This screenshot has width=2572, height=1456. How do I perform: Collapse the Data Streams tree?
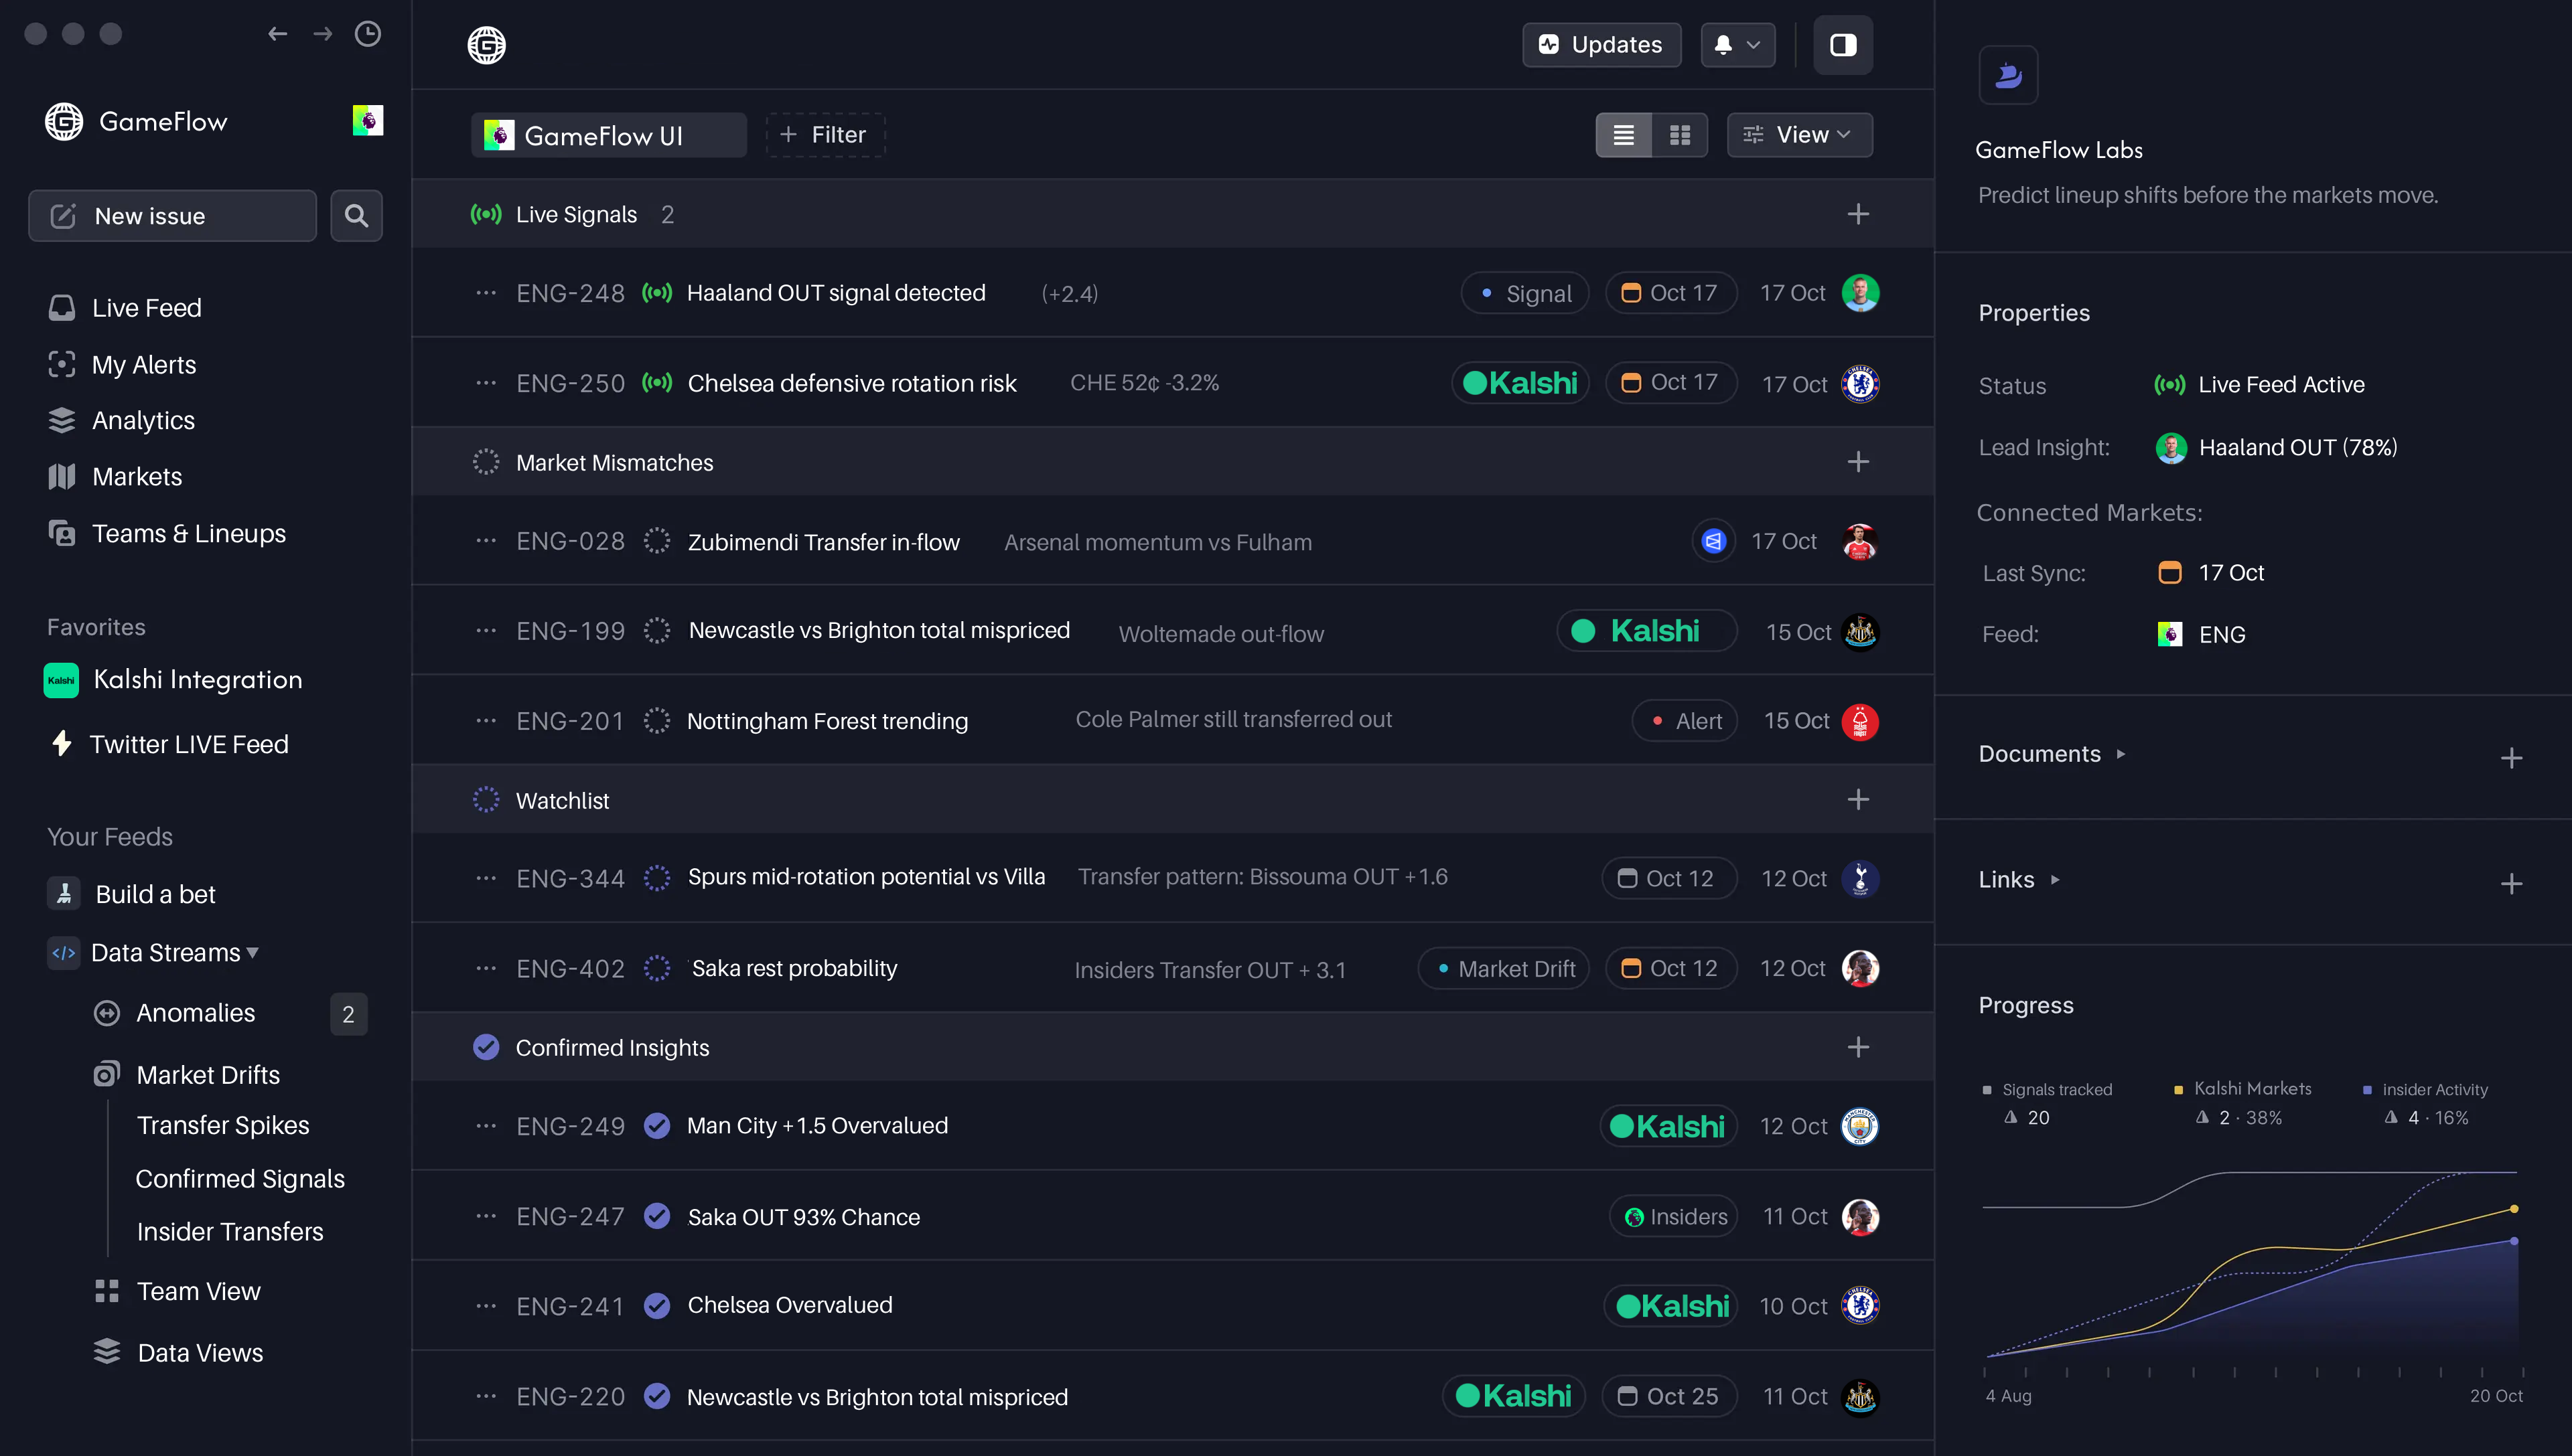pyautogui.click(x=252, y=953)
